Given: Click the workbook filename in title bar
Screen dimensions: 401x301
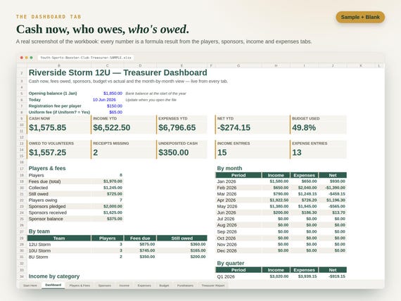Looking at the screenshot, I should tap(86, 58).
